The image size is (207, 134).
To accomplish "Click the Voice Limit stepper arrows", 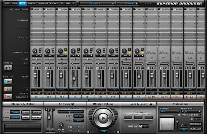I will (141, 126).
